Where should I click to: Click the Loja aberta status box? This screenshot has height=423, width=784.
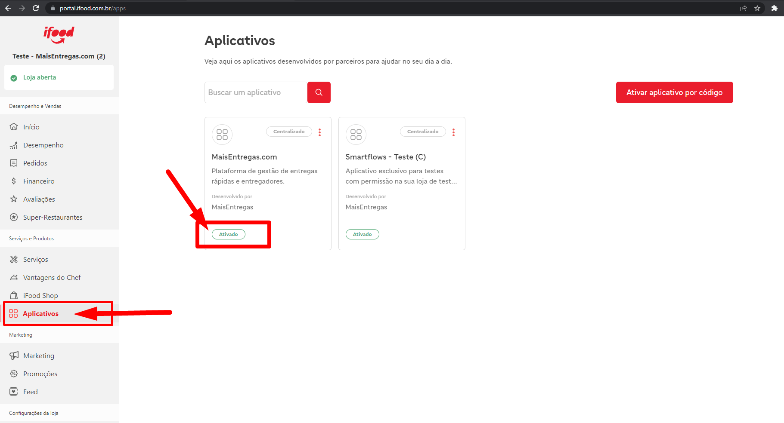pos(59,77)
